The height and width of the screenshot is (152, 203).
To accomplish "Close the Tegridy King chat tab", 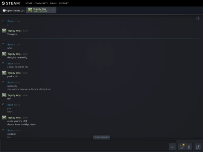I will pos(53,10).
